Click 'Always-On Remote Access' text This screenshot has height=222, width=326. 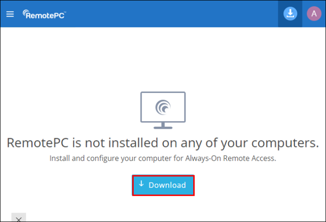pyautogui.click(x=231, y=158)
